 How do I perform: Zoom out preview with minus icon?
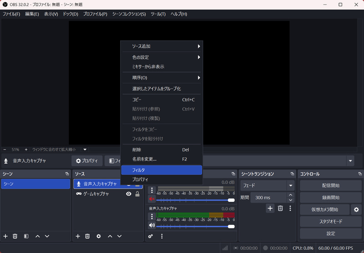[5, 150]
